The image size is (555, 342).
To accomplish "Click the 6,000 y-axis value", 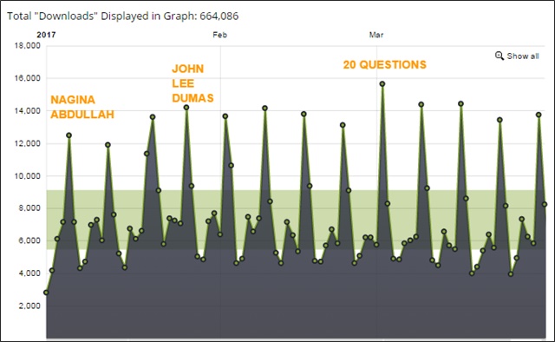I will pyautogui.click(x=29, y=240).
